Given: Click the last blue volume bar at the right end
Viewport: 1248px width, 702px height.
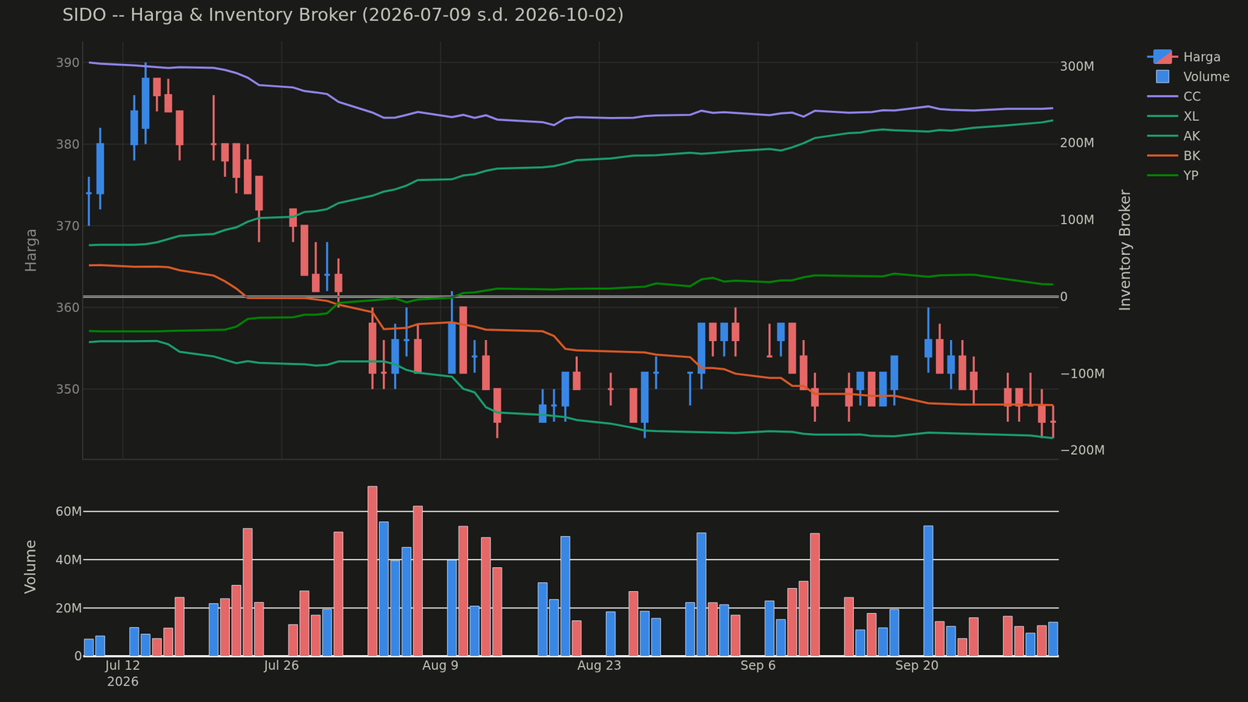Looking at the screenshot, I should pos(1053,639).
